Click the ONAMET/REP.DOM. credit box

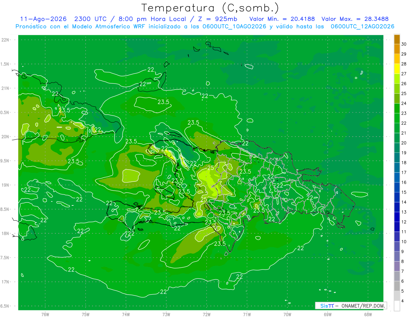point(351,306)
